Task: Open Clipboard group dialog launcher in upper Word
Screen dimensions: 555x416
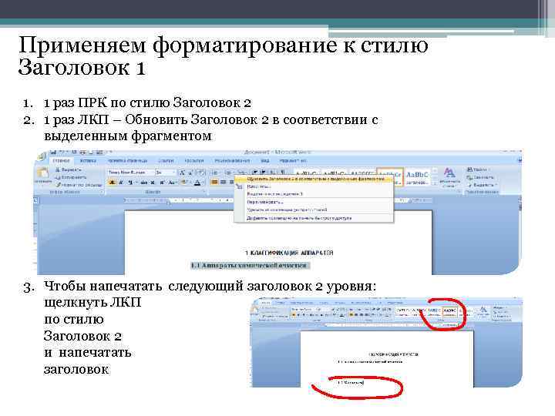Action: (102, 192)
